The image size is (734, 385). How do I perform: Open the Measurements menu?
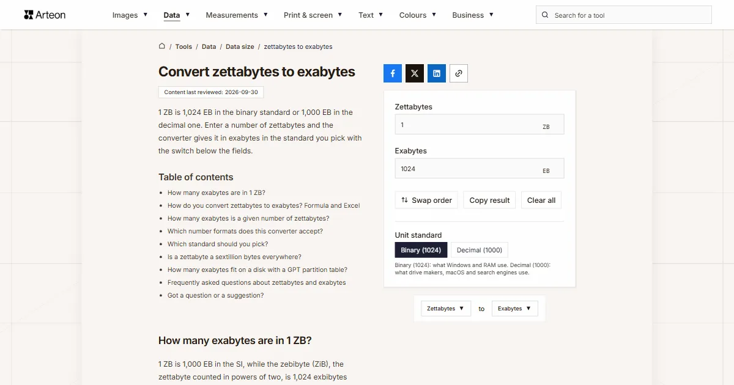(x=237, y=15)
